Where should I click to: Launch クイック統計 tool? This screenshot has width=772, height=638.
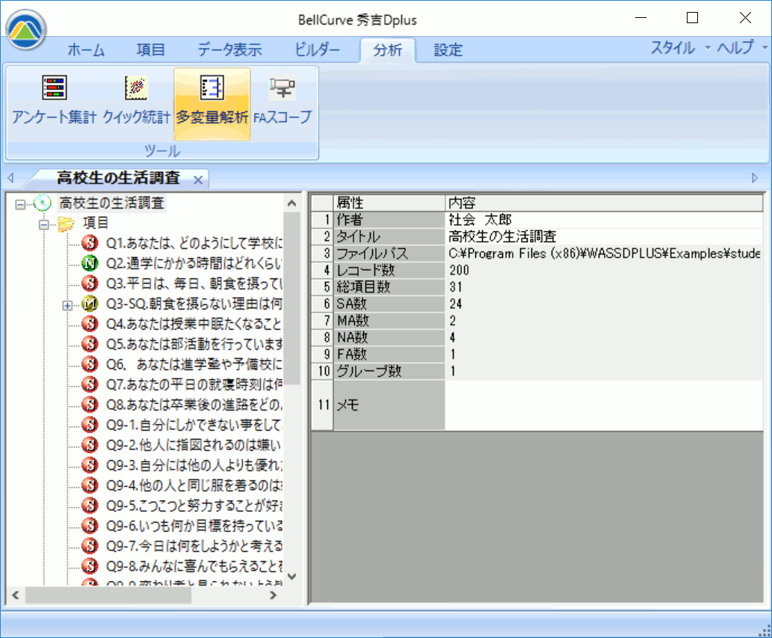(x=136, y=101)
